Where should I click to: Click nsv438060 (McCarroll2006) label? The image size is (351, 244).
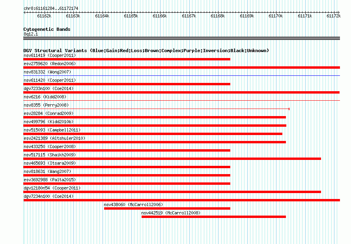click(133, 205)
